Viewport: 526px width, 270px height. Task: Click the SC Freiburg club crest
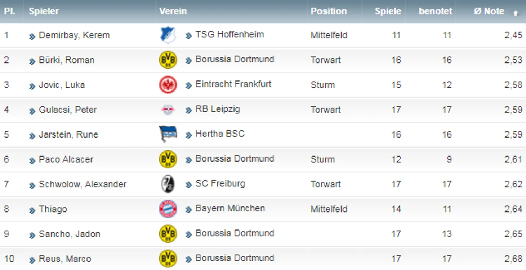click(x=168, y=184)
